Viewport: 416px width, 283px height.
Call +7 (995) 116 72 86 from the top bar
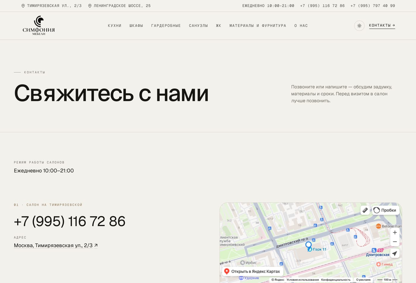[x=322, y=6]
